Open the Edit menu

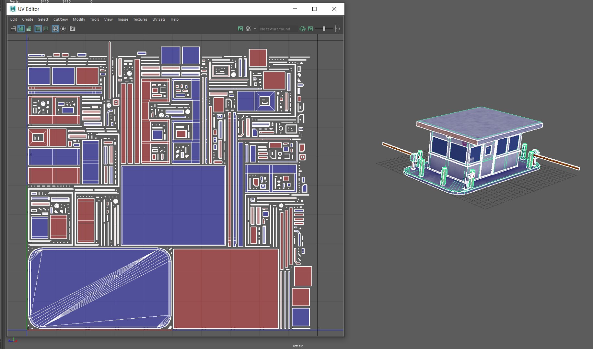click(14, 19)
